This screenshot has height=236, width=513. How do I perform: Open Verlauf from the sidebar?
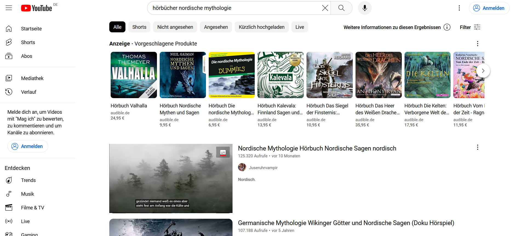coord(28,92)
